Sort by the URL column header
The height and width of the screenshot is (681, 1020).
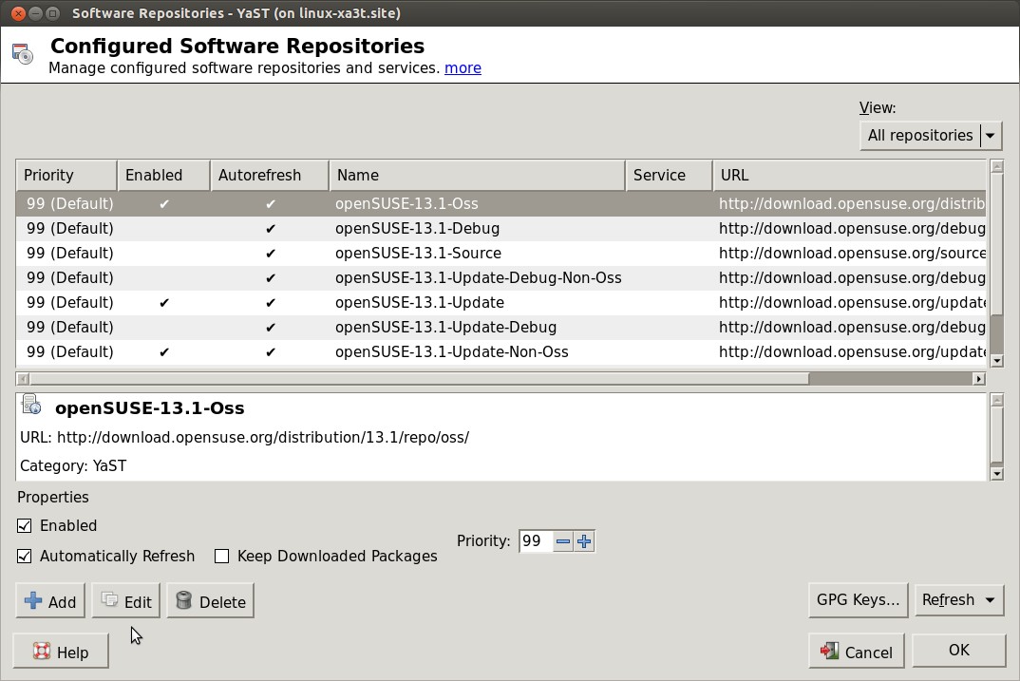(x=850, y=175)
